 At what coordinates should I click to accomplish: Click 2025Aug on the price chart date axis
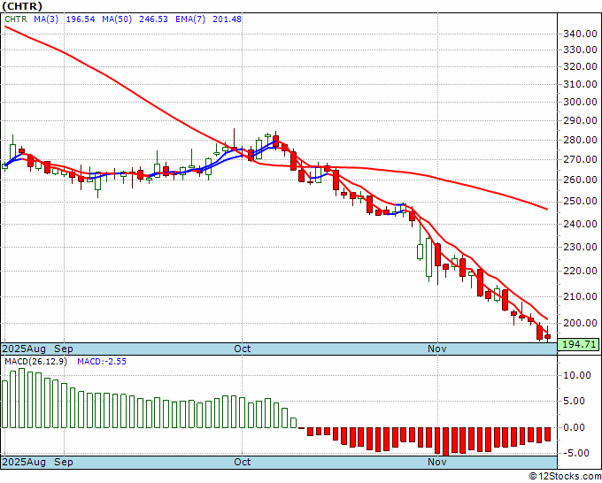click(24, 349)
